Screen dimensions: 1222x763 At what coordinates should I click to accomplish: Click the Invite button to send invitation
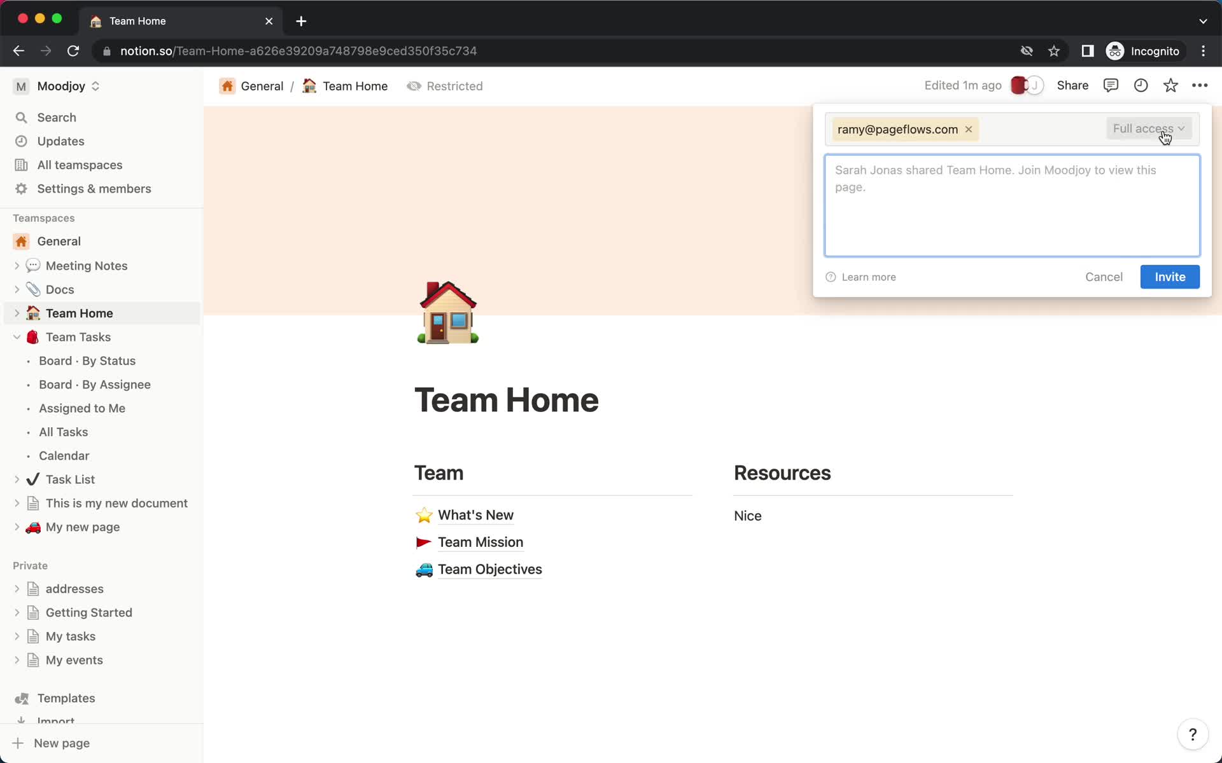[x=1170, y=276]
